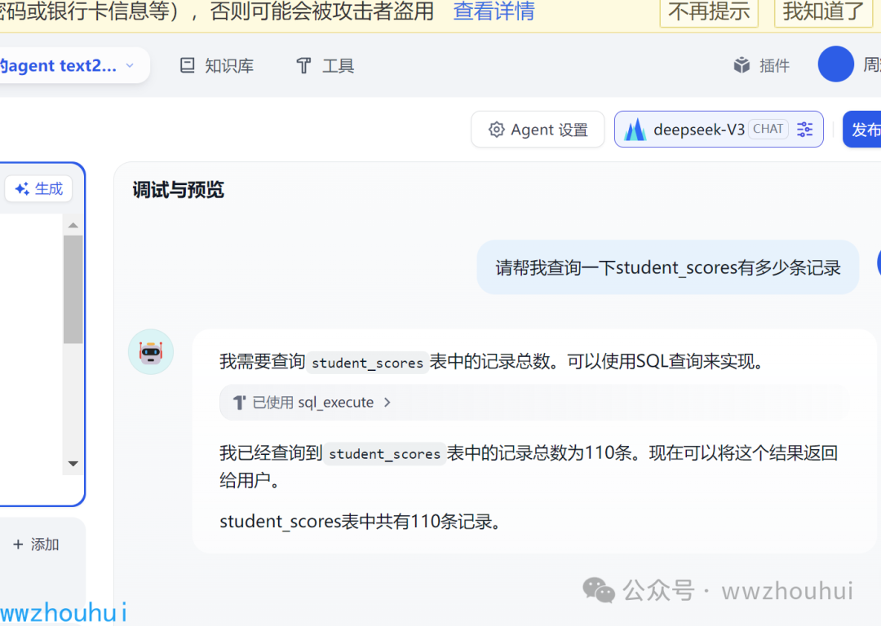Click the 插件 cube icon

point(742,66)
